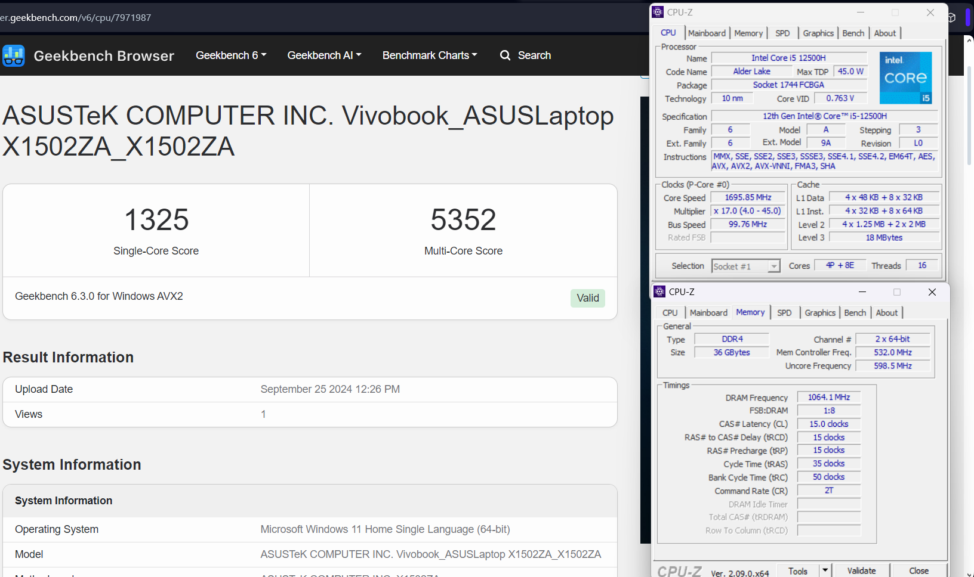
Task: Select About tab in top CPU-Z window
Action: point(885,33)
